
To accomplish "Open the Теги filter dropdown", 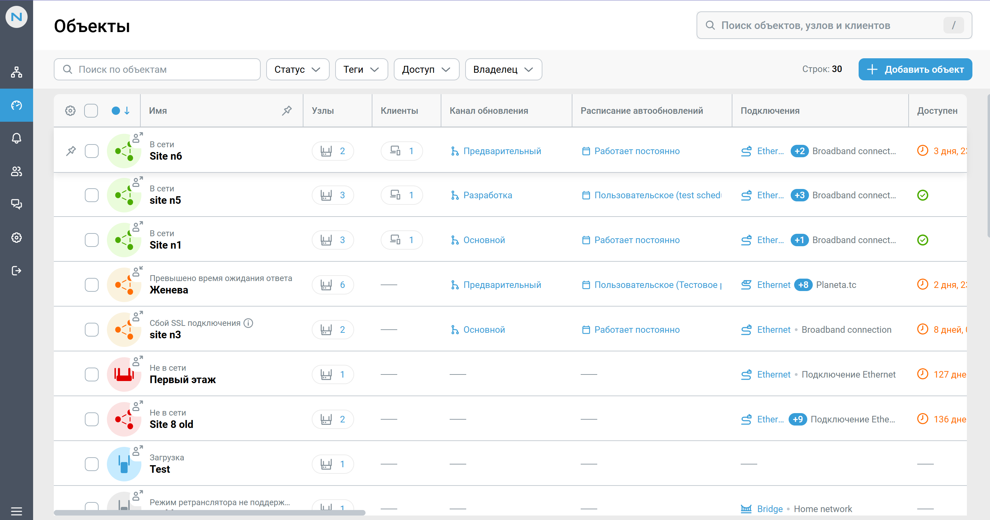I will tap(361, 70).
